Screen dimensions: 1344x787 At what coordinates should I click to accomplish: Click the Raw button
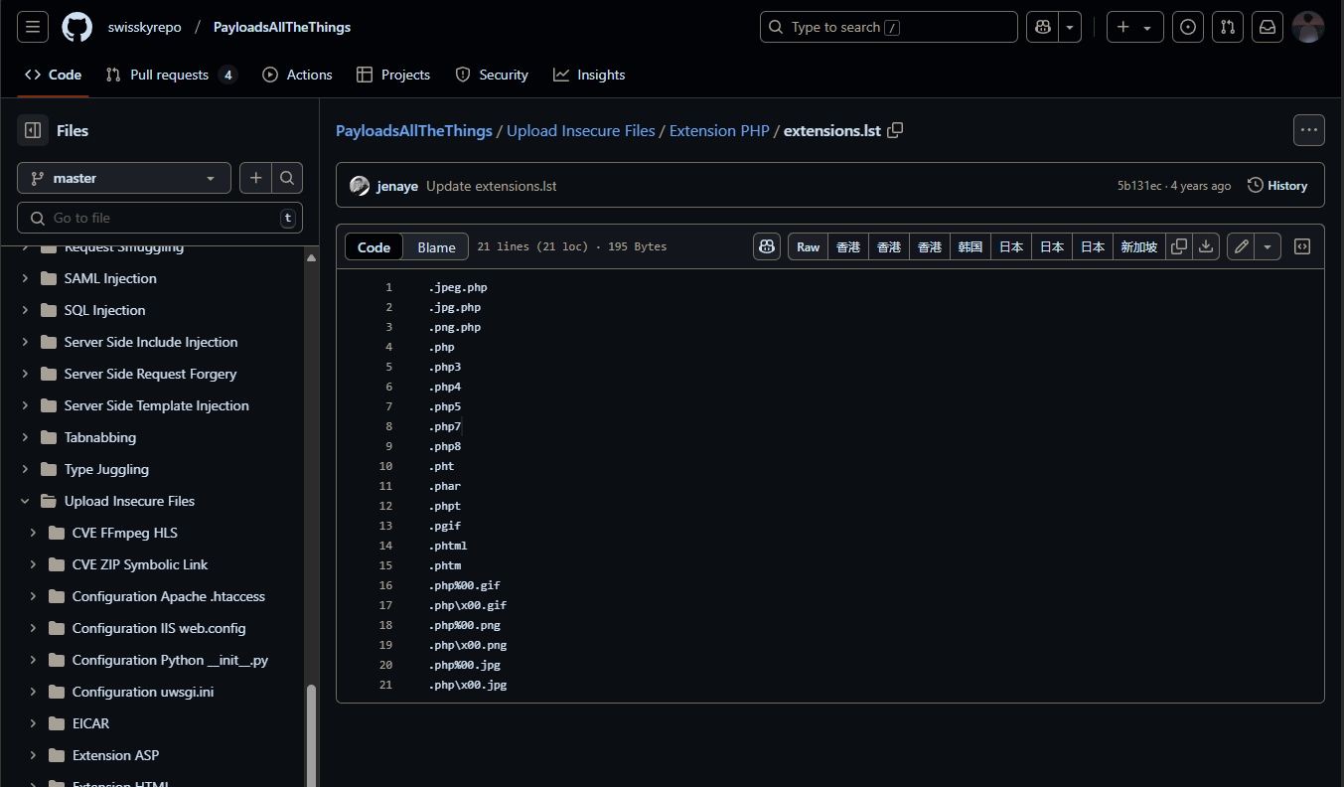808,247
